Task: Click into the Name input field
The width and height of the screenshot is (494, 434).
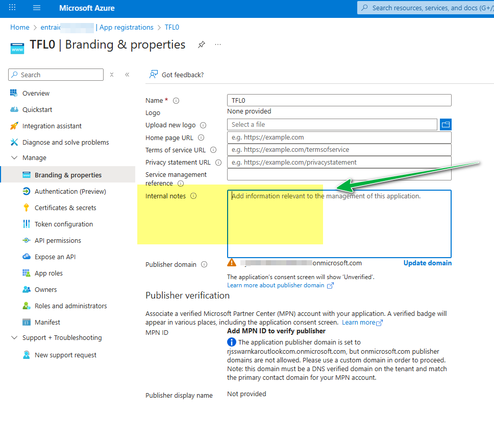Action: click(x=338, y=100)
